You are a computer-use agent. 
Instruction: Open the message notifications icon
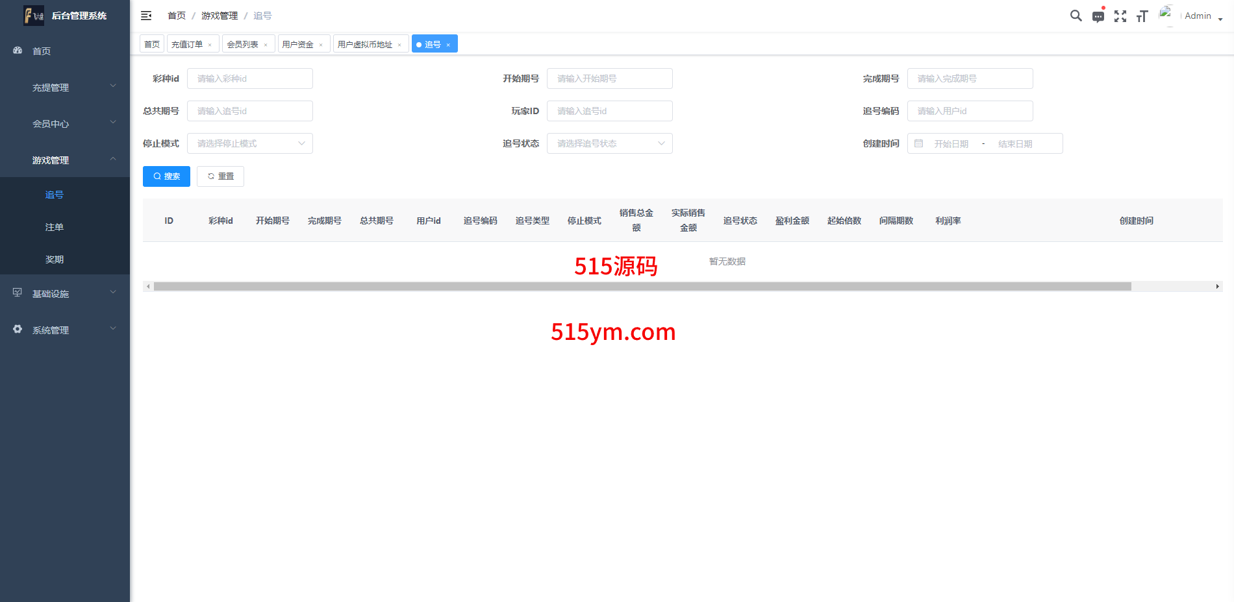pyautogui.click(x=1098, y=16)
